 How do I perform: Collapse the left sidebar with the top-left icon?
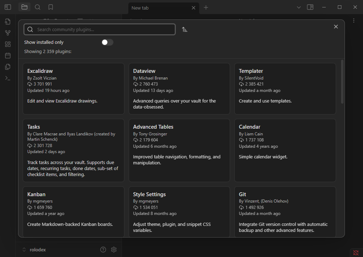[x=8, y=7]
